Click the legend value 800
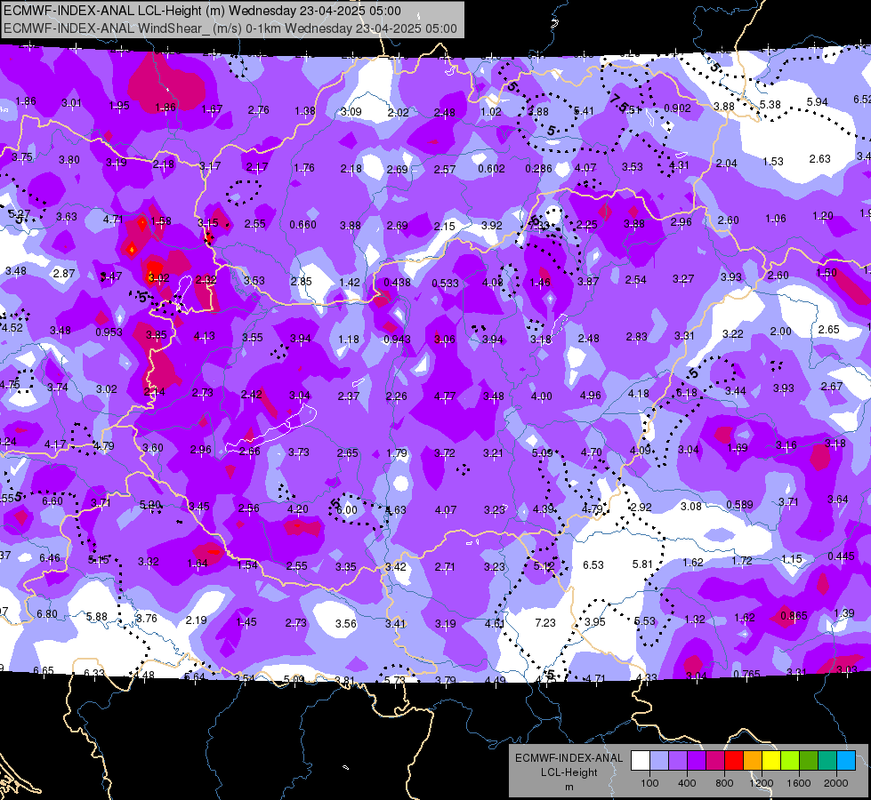 pyautogui.click(x=724, y=783)
